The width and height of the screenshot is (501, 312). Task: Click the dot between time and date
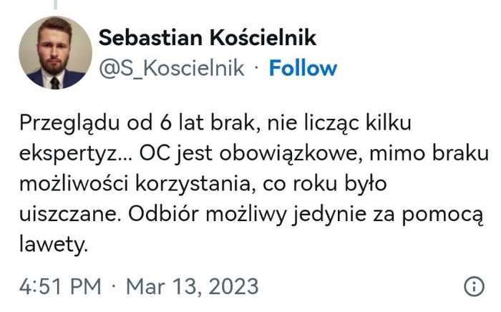114,287
